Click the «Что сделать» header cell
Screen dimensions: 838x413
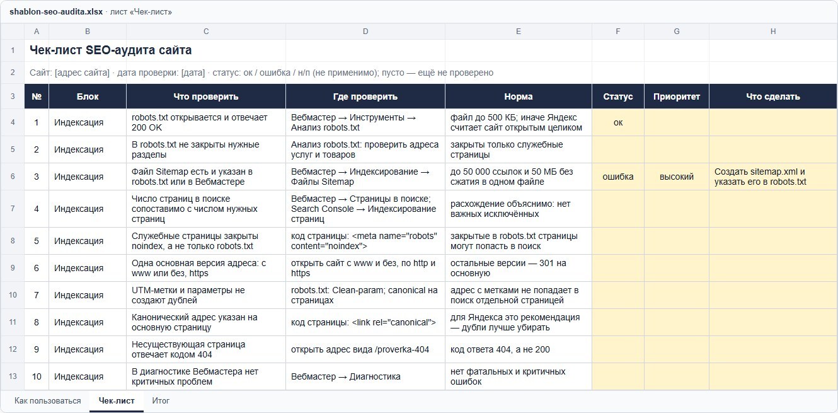773,96
